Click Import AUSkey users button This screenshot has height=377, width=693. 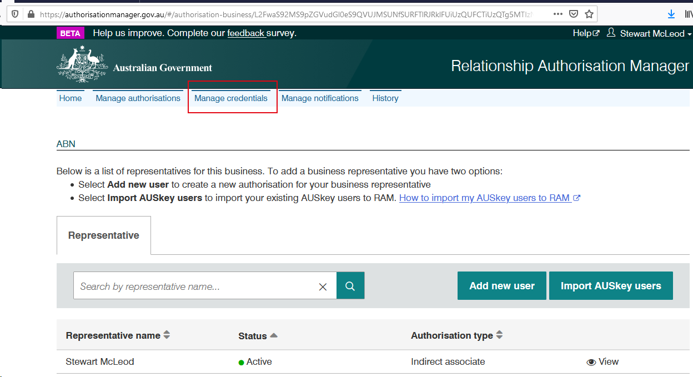pyautogui.click(x=610, y=286)
